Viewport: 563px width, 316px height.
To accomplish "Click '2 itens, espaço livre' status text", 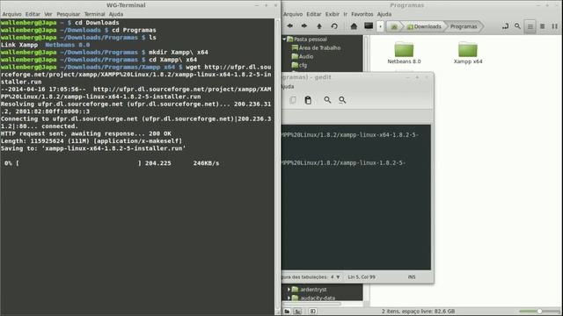I will pyautogui.click(x=419, y=311).
